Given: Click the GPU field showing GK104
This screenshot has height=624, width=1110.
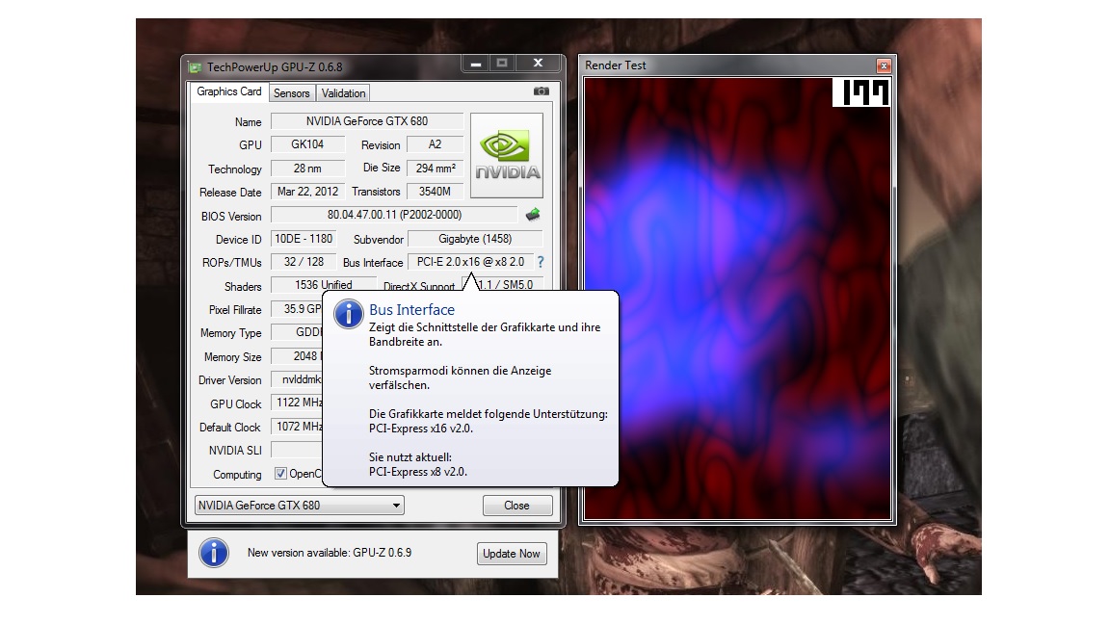Looking at the screenshot, I should coord(308,144).
